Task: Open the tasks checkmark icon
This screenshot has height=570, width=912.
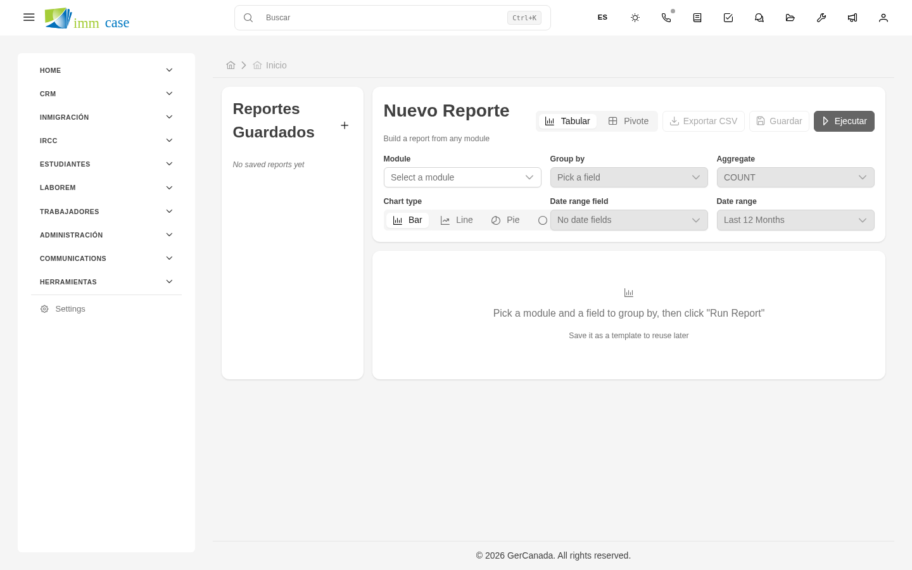Action: pyautogui.click(x=728, y=18)
